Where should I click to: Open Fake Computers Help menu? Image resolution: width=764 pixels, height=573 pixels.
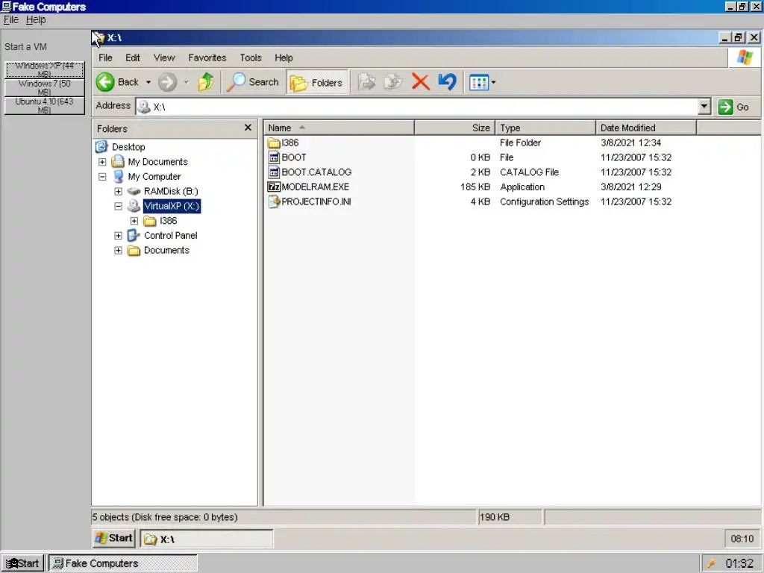[36, 19]
